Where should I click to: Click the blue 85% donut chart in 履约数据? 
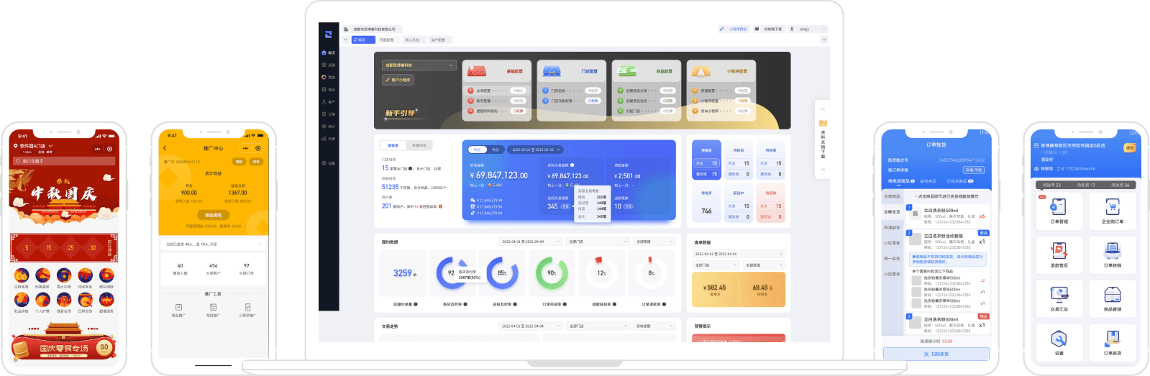point(501,273)
